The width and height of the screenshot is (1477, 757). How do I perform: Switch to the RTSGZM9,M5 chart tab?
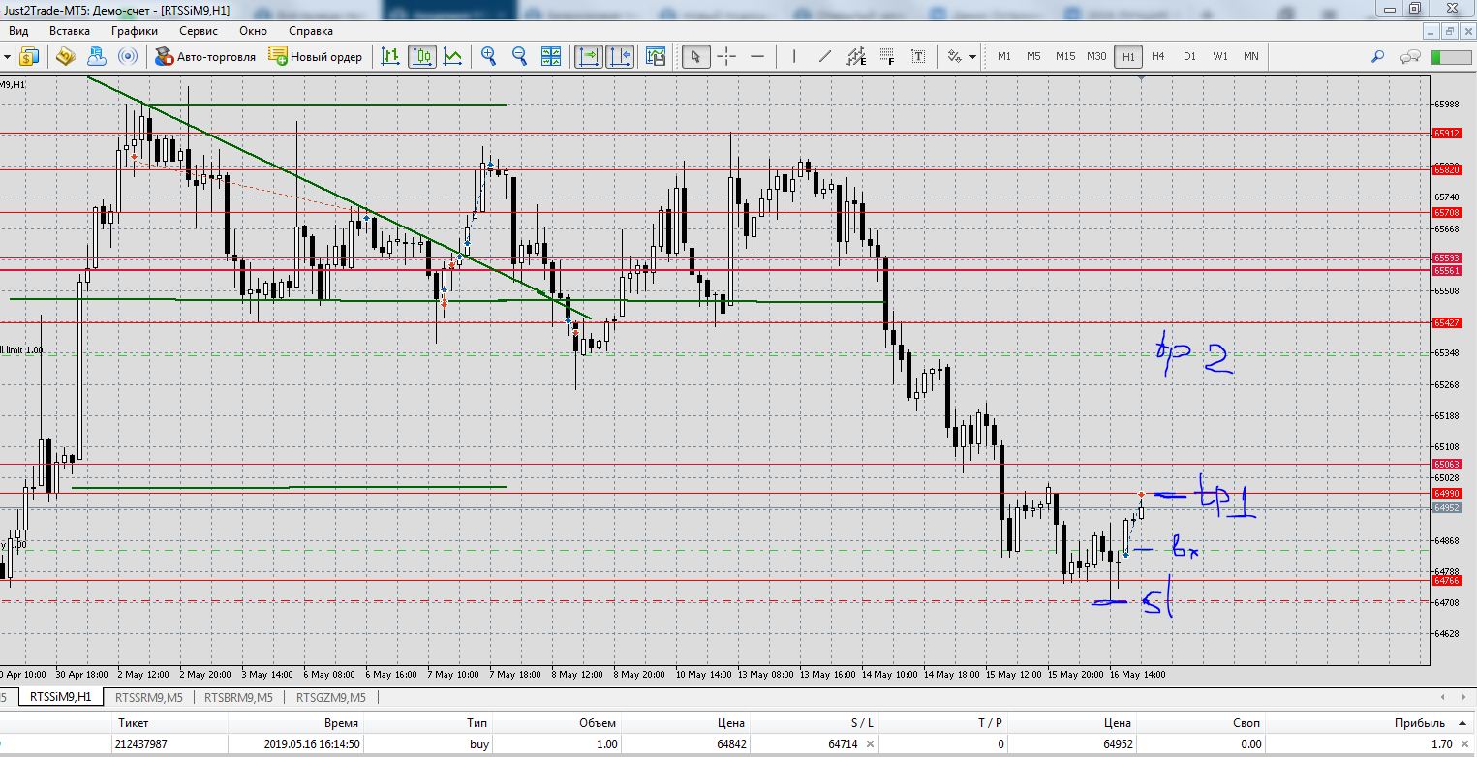pyautogui.click(x=331, y=696)
